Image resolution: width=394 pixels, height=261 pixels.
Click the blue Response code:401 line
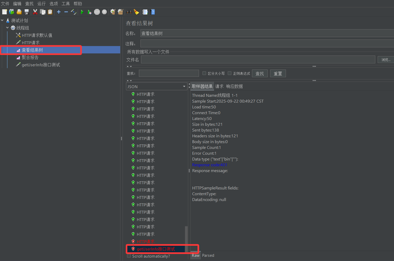210,165
